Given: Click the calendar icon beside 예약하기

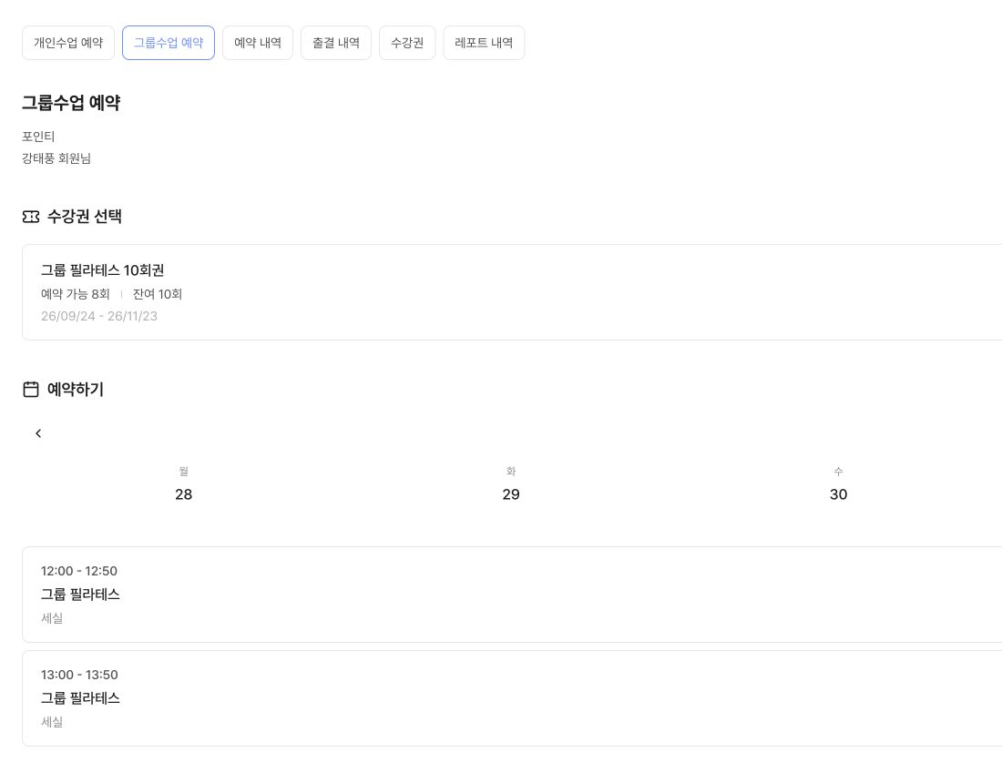Looking at the screenshot, I should pyautogui.click(x=31, y=390).
